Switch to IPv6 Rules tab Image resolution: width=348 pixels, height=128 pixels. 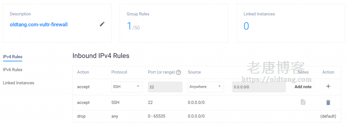tap(13, 70)
